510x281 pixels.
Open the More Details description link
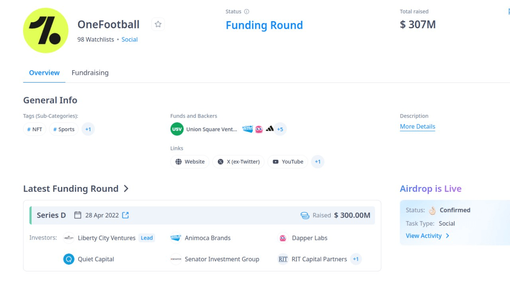point(418,126)
